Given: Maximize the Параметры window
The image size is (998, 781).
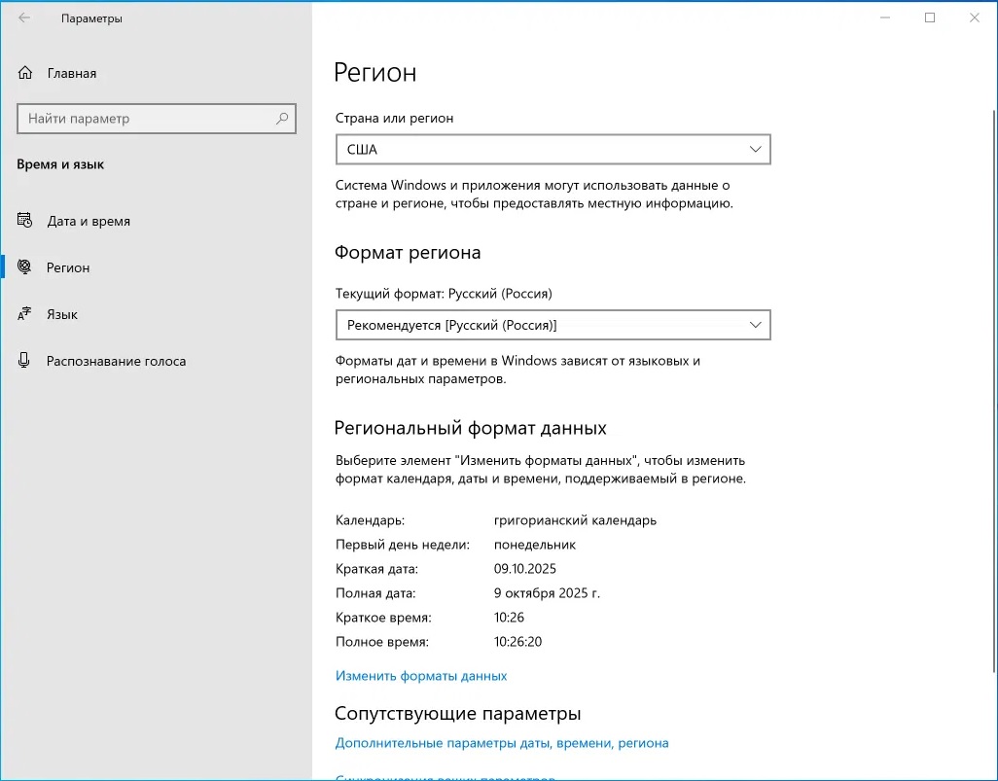Looking at the screenshot, I should [930, 18].
